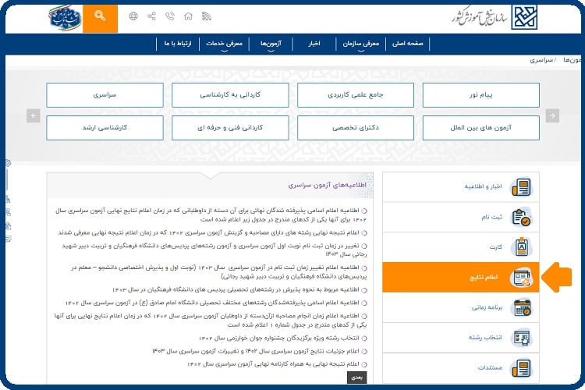Click the round emblem logo at left
This screenshot has width=585, height=390.
(65, 18)
